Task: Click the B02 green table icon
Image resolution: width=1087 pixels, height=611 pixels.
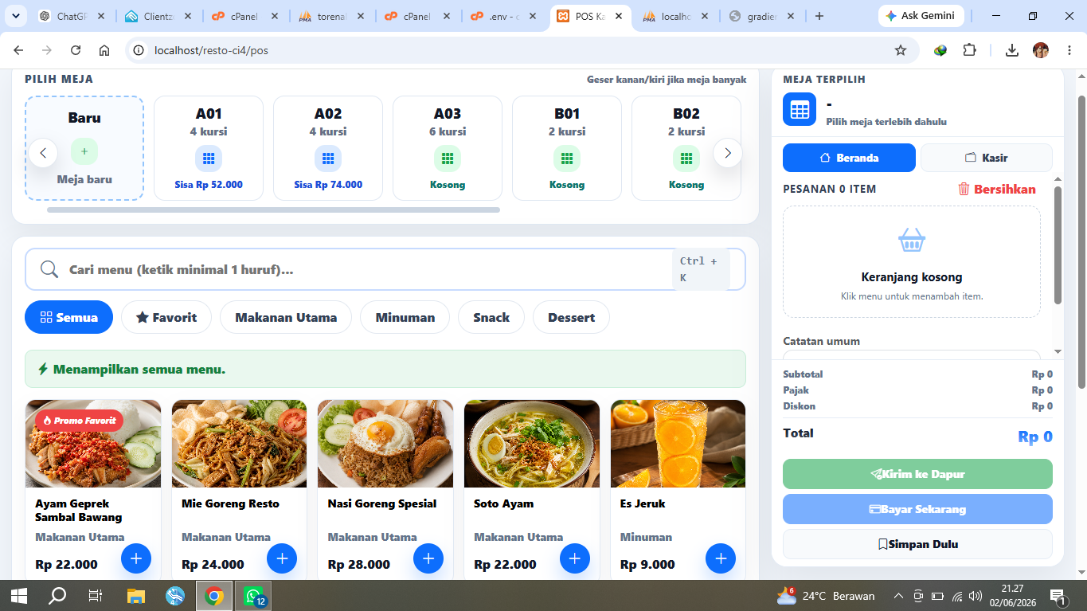Action: click(686, 159)
